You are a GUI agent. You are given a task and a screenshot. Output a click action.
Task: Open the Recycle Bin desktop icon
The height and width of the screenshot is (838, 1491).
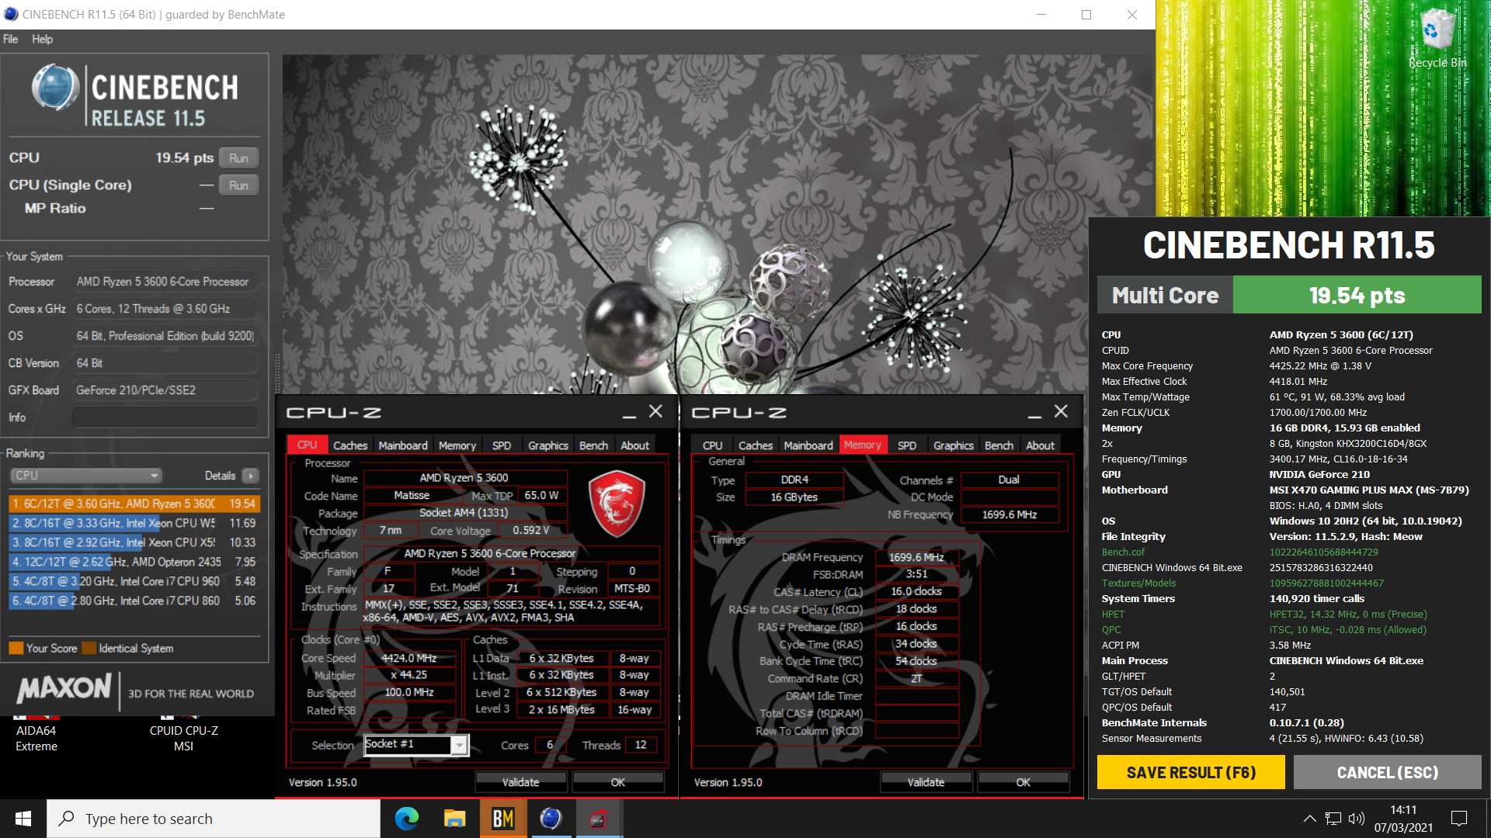(1437, 39)
